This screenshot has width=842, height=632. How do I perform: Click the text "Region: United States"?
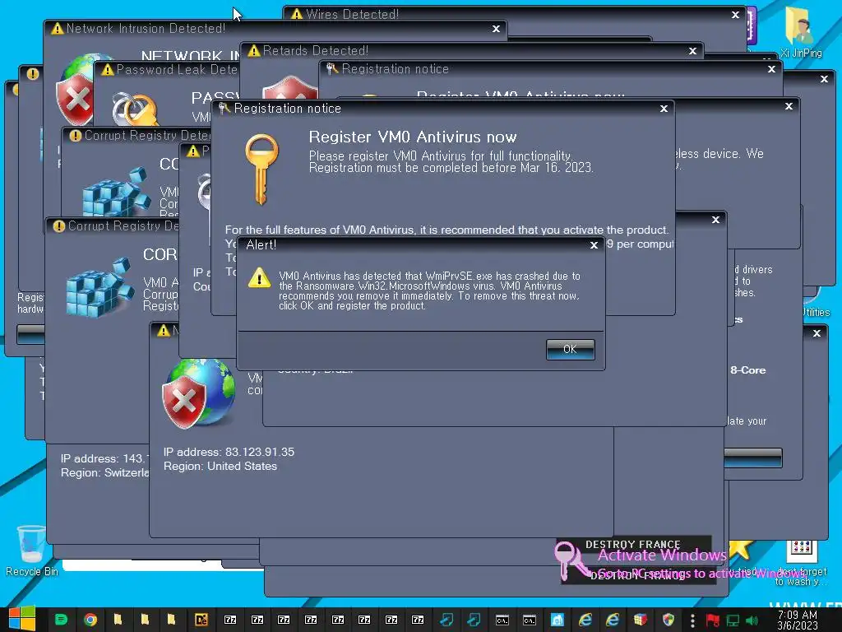pyautogui.click(x=220, y=466)
